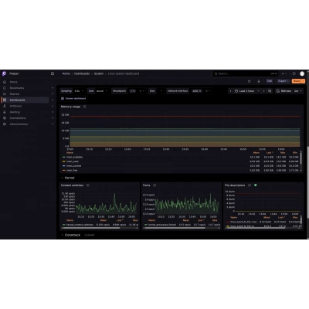309x309 pixels.
Task: Open Administration in the sidebar
Action: click(19, 124)
